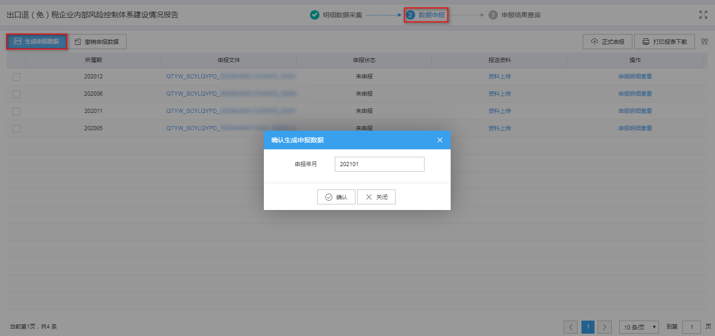Click 资料上传 for row 202011

500,111
